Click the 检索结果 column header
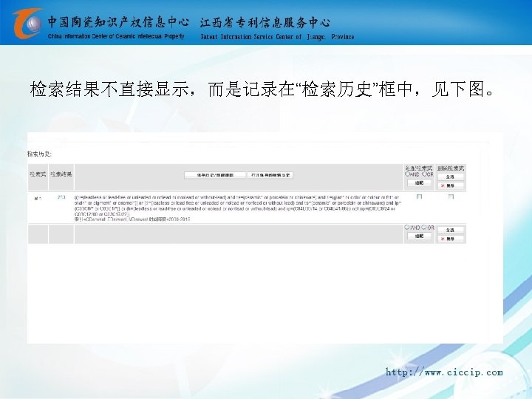Image resolution: width=532 pixels, height=399 pixels. click(61, 174)
